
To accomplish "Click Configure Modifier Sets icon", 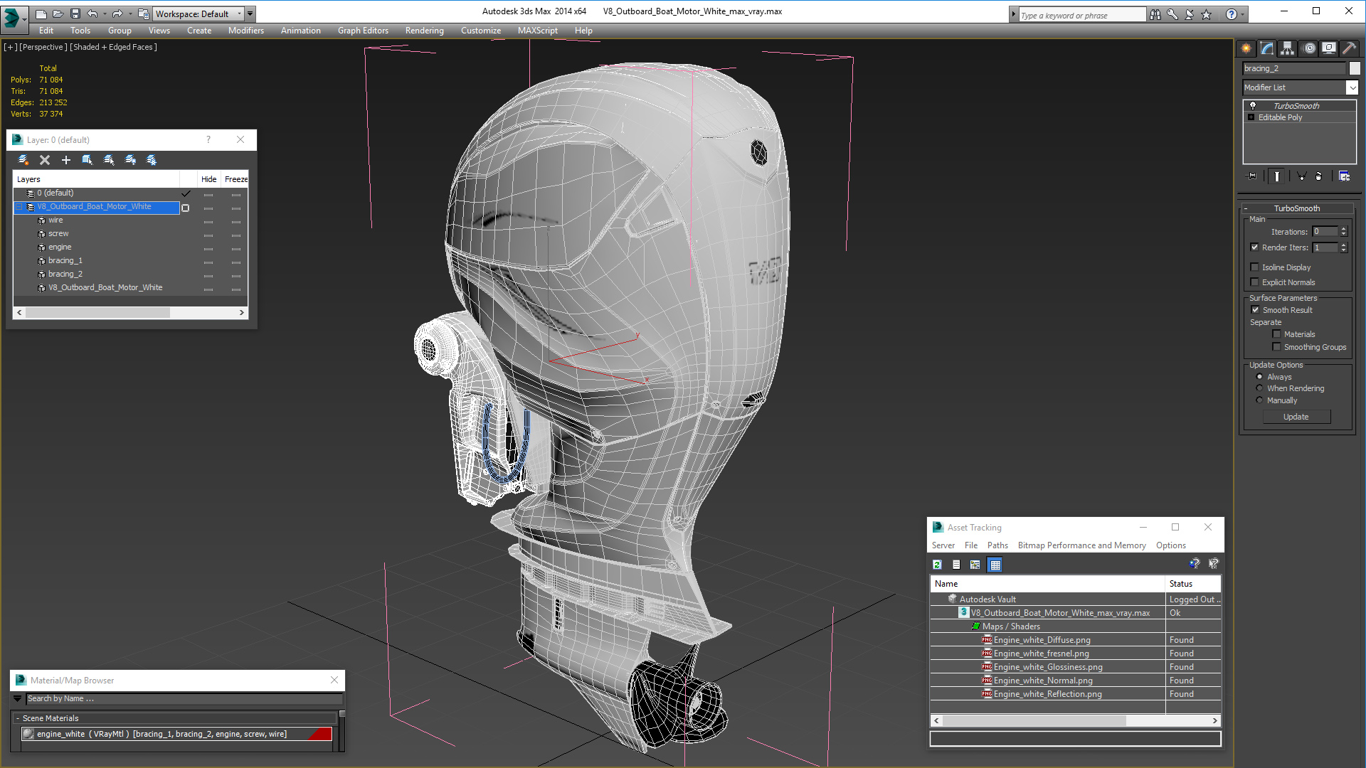I will tap(1344, 176).
